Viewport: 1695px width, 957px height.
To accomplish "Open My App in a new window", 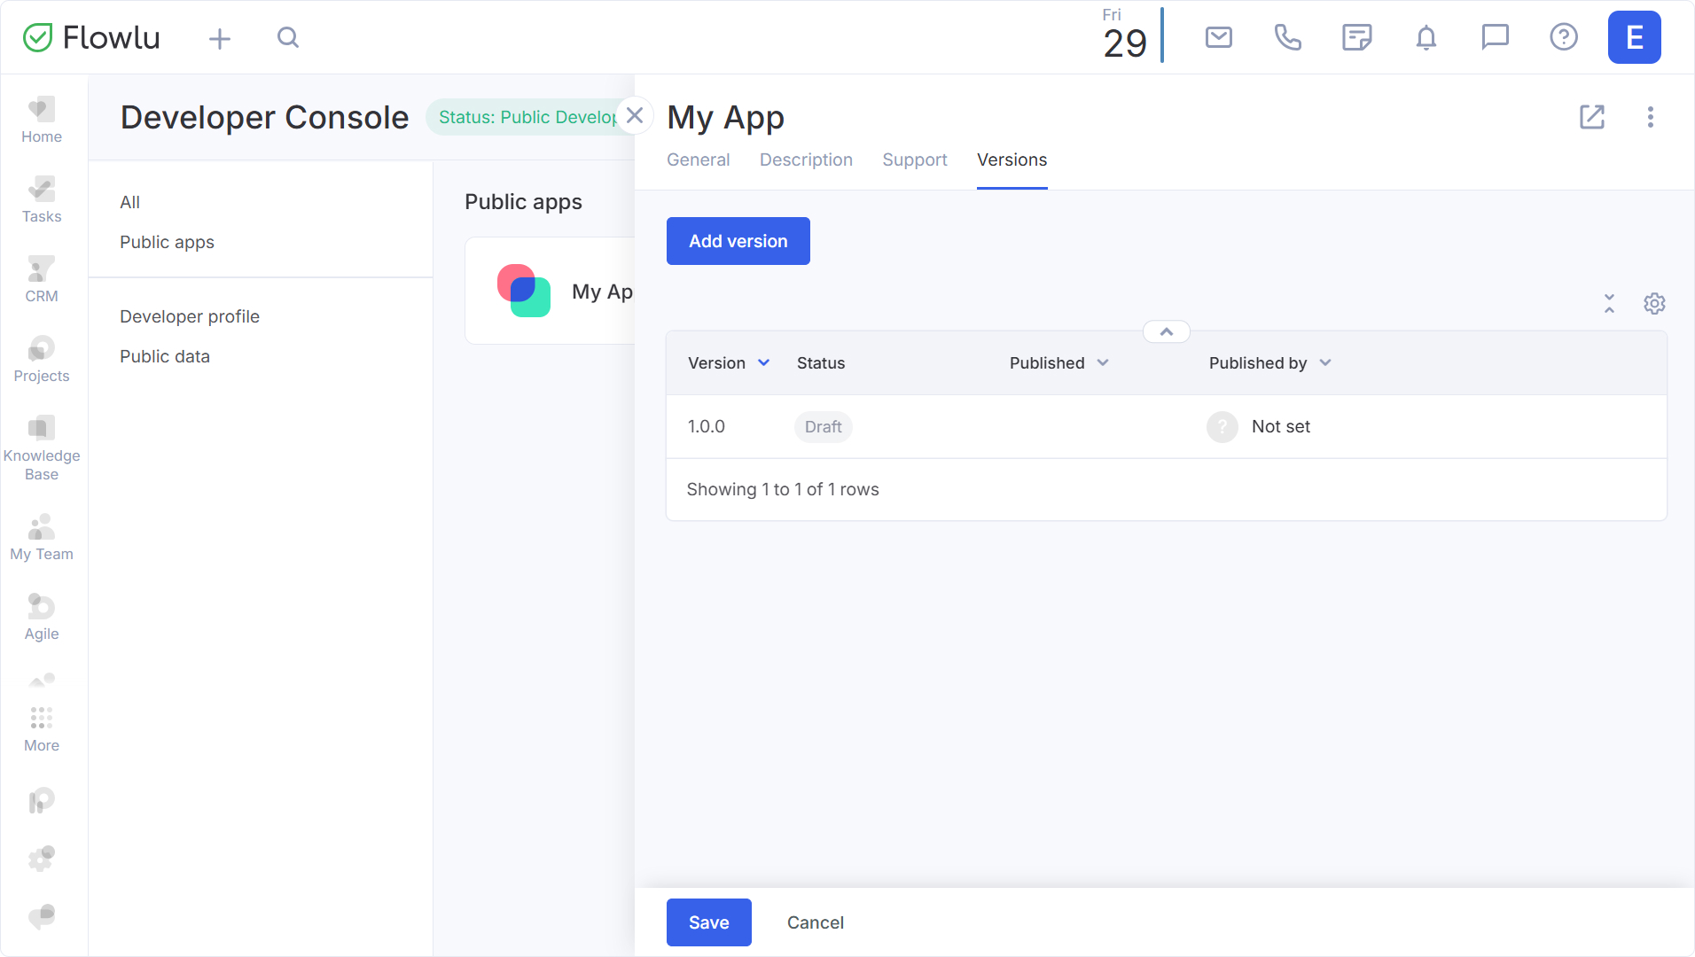I will 1592,117.
